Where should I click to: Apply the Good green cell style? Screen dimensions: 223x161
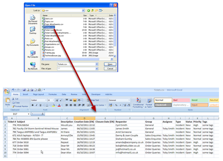(199, 100)
